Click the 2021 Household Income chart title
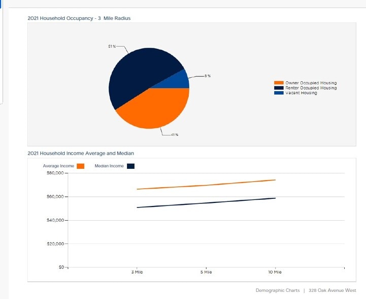 pyautogui.click(x=81, y=153)
